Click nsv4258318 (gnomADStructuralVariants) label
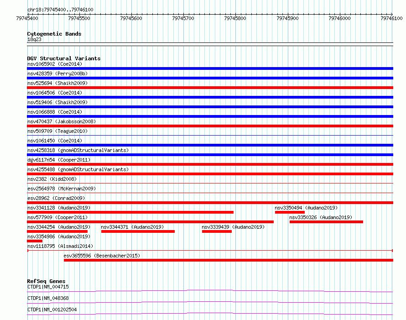 click(78, 150)
